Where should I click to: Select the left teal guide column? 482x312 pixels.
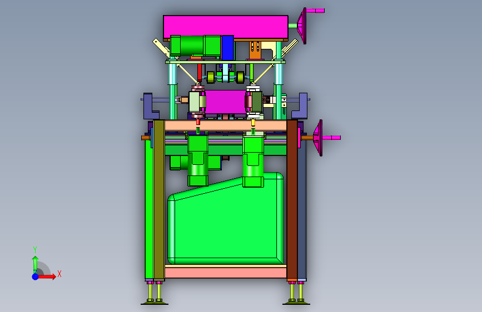pos(172,89)
